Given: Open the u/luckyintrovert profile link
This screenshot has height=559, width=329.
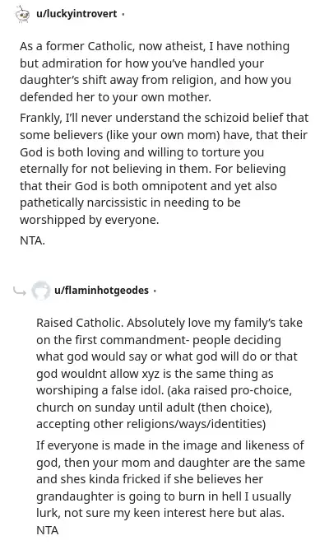Looking at the screenshot, I should click(x=76, y=14).
